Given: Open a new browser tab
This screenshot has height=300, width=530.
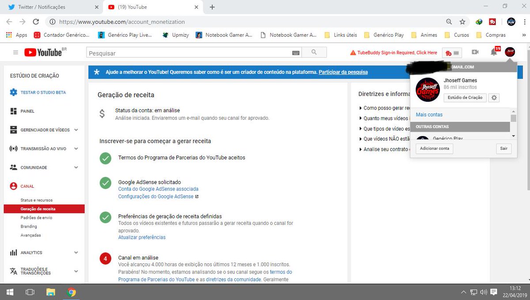Looking at the screenshot, I should tap(212, 7).
